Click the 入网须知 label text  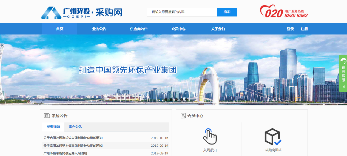210,150
